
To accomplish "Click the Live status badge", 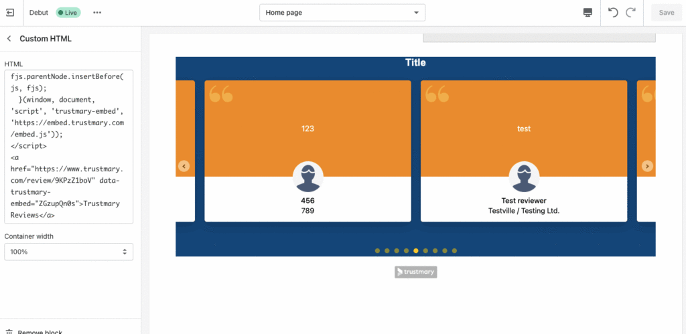I will point(68,13).
